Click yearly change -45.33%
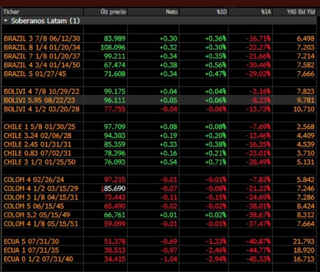Image resolution: width=320 pixels, height=272 pixels. [x=258, y=259]
